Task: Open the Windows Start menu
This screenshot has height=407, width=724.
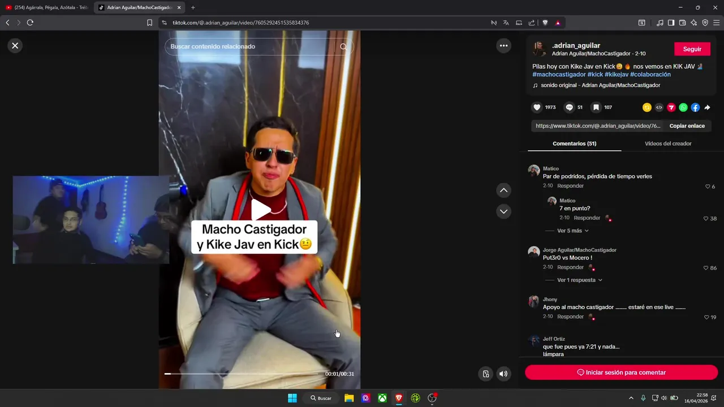Action: pos(292,398)
